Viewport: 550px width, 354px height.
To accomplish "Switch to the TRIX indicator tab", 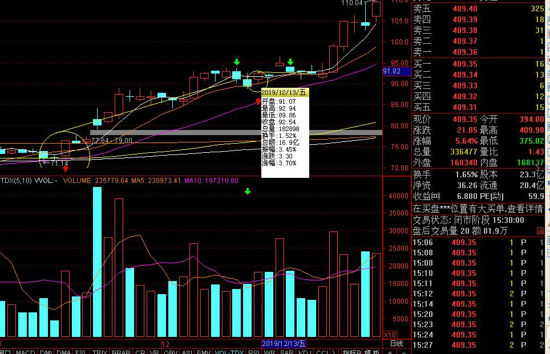I will (100, 352).
